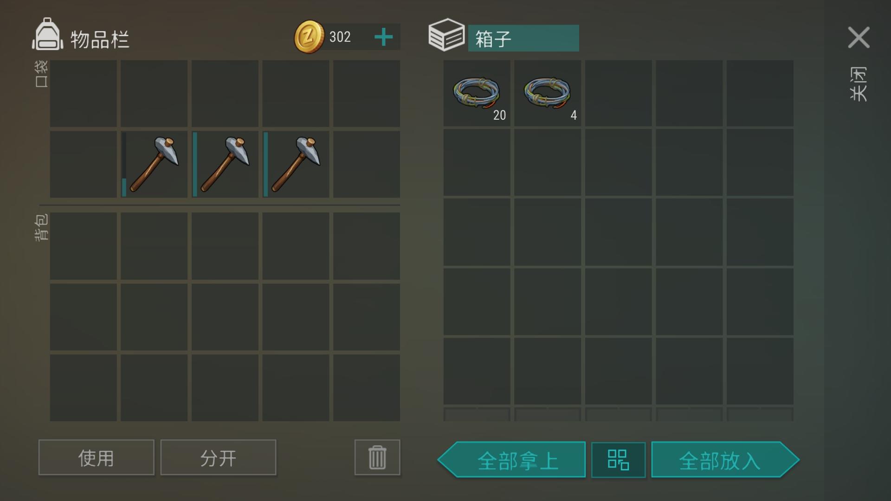Viewport: 891px width, 501px height.
Task: Edit the 箱子 box name field
Action: pyautogui.click(x=523, y=38)
